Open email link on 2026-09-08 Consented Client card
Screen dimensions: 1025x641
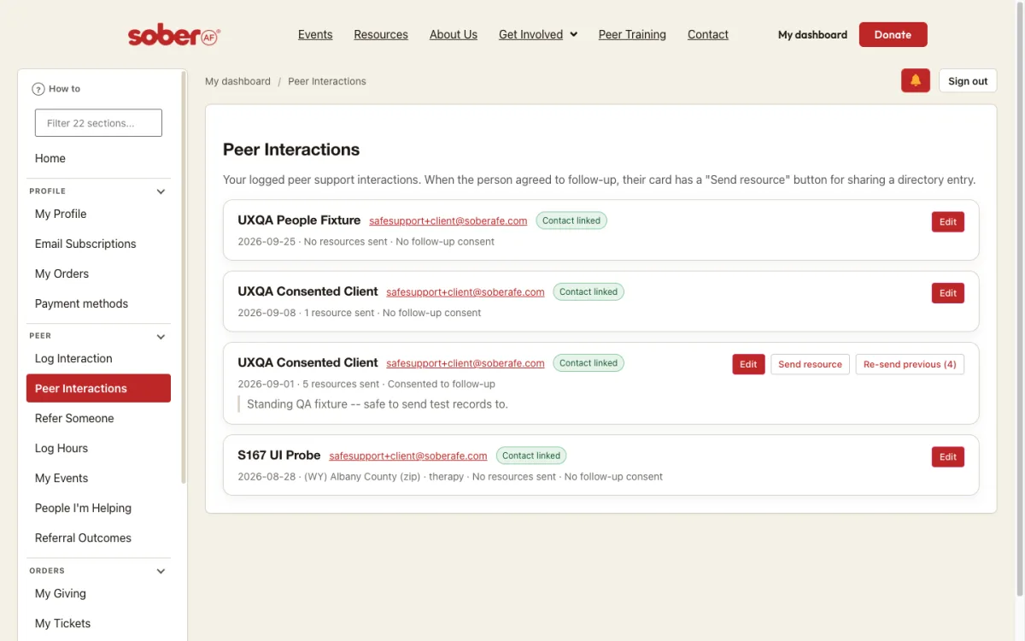click(x=466, y=291)
